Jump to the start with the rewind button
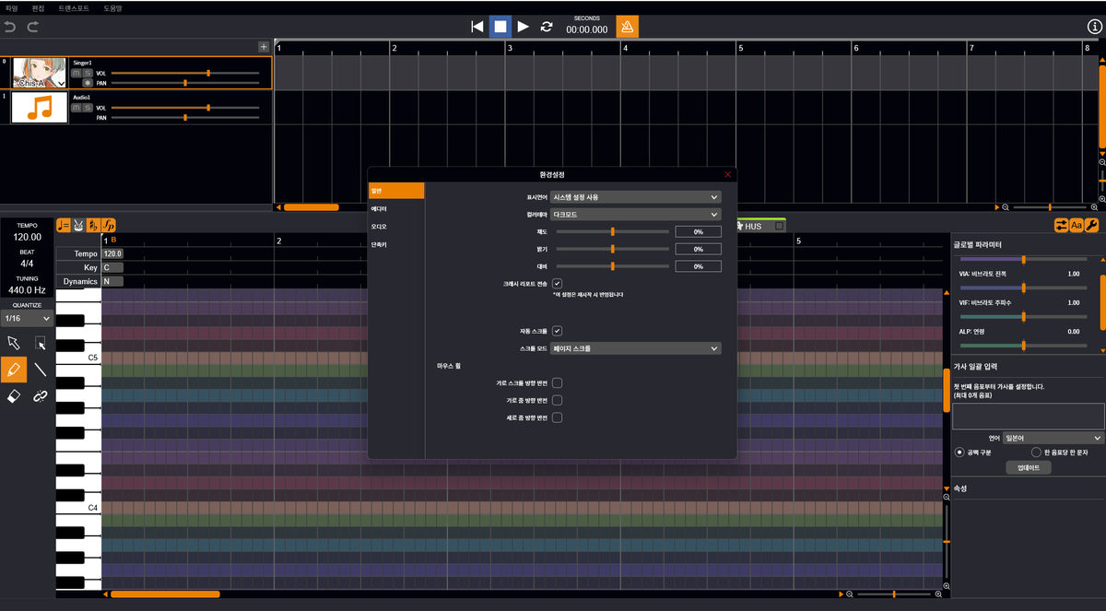Viewport: 1106px width, 611px height. 477,27
